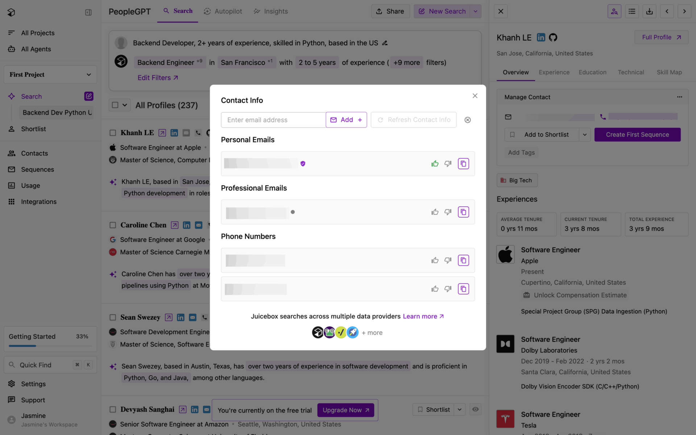Open the First Project dropdown
The width and height of the screenshot is (696, 435).
[x=50, y=74]
